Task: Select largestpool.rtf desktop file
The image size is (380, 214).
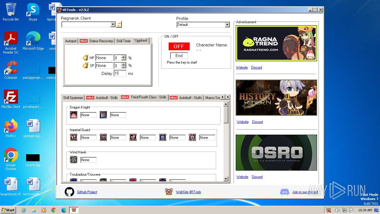Action: (11, 187)
